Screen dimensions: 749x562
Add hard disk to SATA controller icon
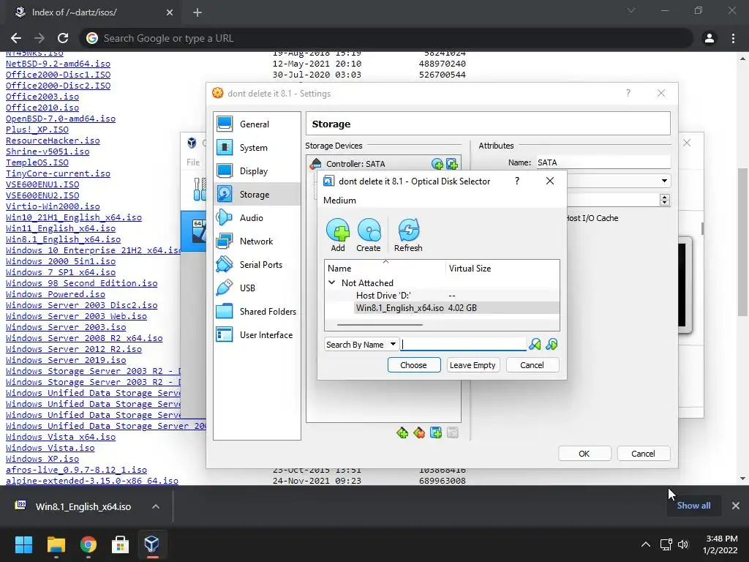click(452, 164)
